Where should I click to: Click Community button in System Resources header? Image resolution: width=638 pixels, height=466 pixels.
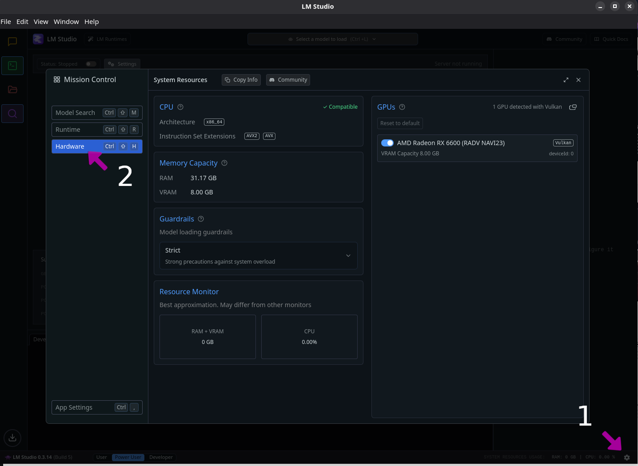(x=288, y=80)
